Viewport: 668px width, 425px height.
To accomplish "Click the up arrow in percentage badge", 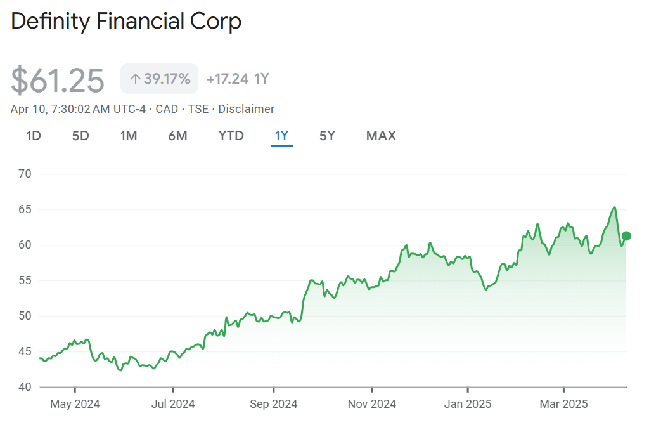I will pyautogui.click(x=135, y=79).
